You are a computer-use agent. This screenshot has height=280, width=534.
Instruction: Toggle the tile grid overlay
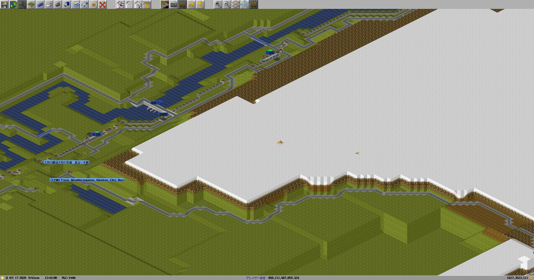pyautogui.click(x=236, y=4)
